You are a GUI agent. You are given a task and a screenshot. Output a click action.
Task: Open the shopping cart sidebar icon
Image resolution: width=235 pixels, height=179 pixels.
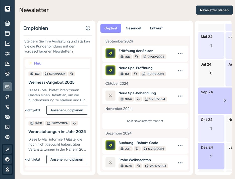[7, 107]
